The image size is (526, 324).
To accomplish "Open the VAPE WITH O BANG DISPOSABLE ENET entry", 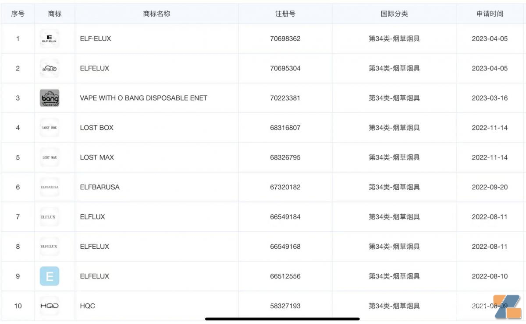I will click(x=143, y=98).
